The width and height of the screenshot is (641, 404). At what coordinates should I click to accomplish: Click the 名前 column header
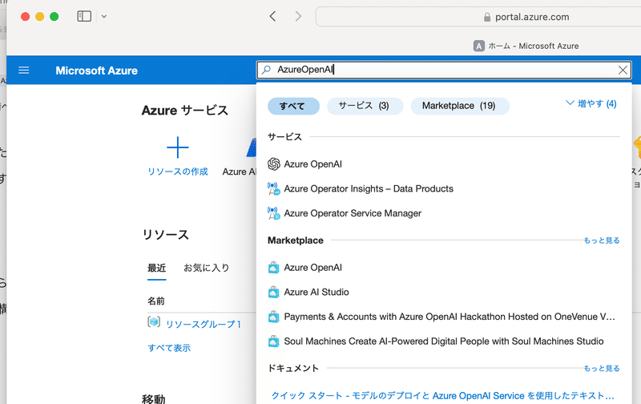pos(156,301)
